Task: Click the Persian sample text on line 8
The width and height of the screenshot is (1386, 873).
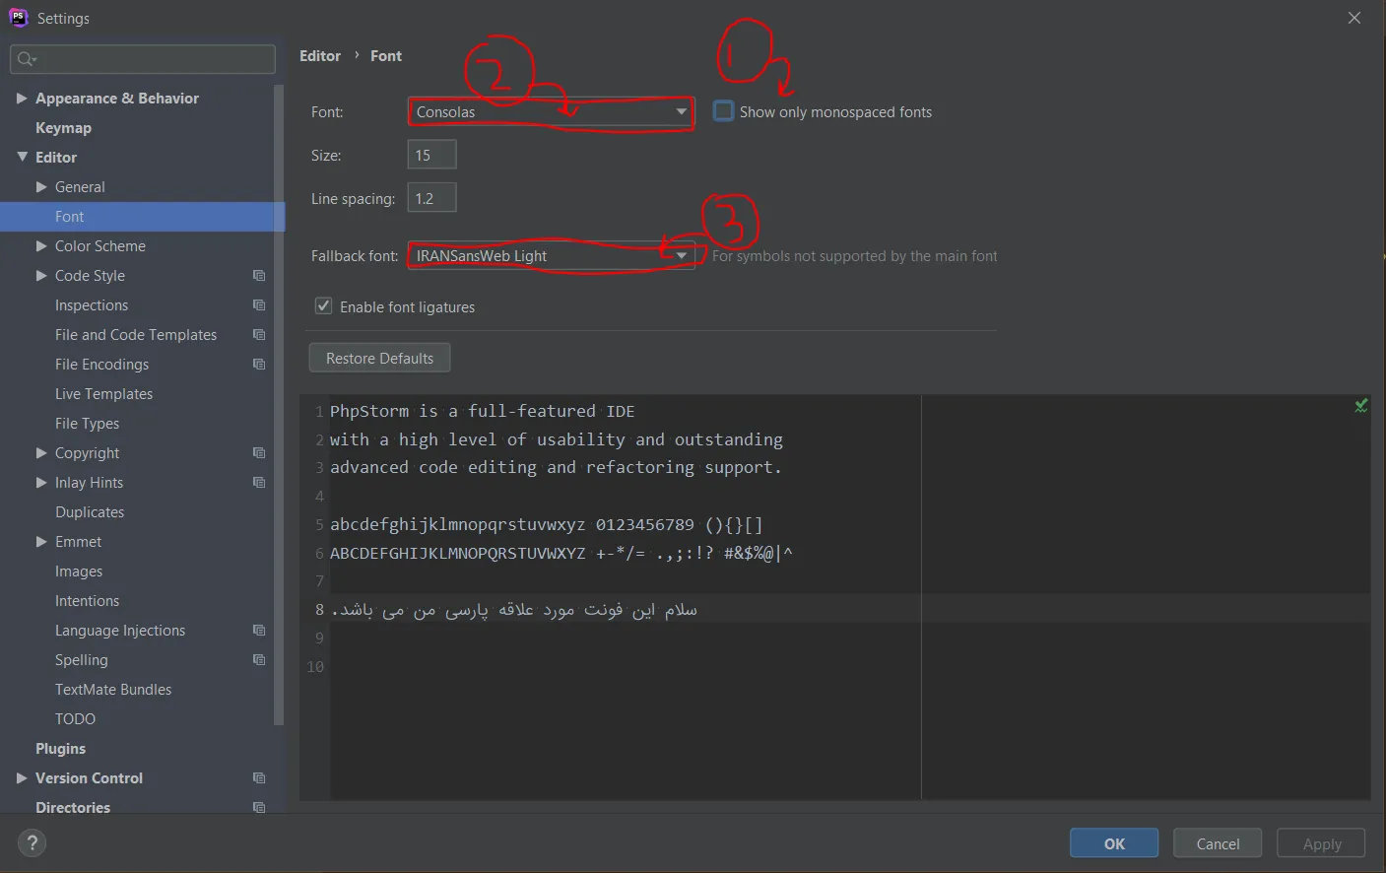Action: pos(514,610)
